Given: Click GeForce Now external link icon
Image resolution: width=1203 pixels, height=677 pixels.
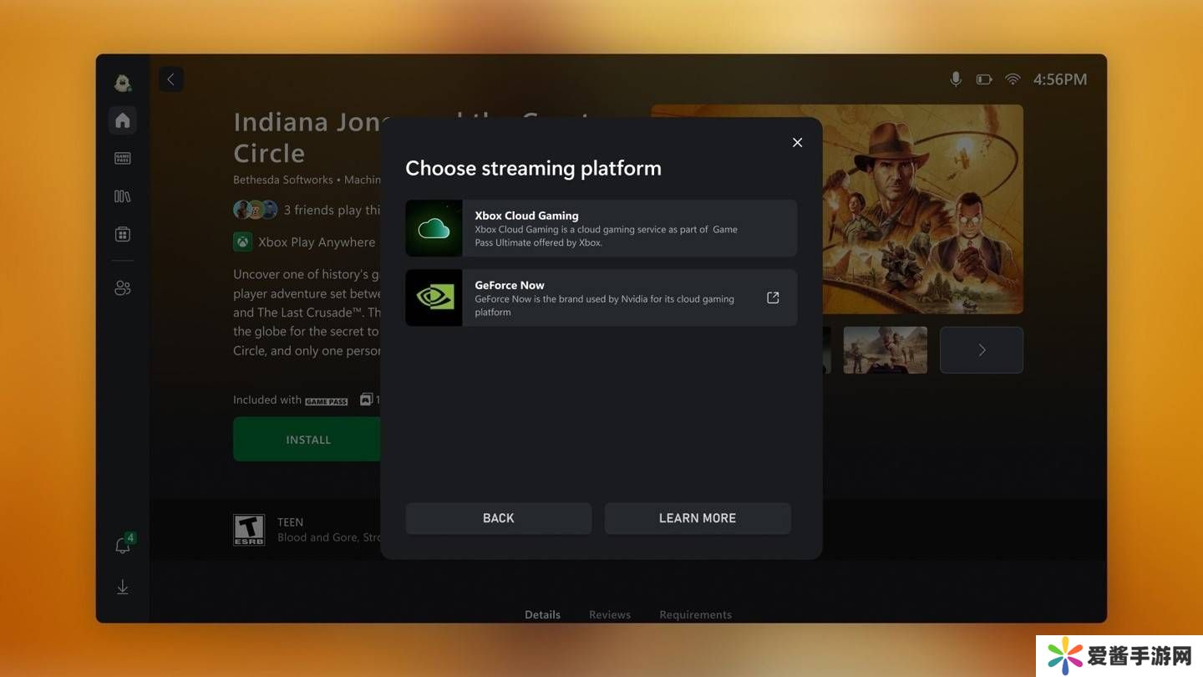Looking at the screenshot, I should click(x=773, y=298).
